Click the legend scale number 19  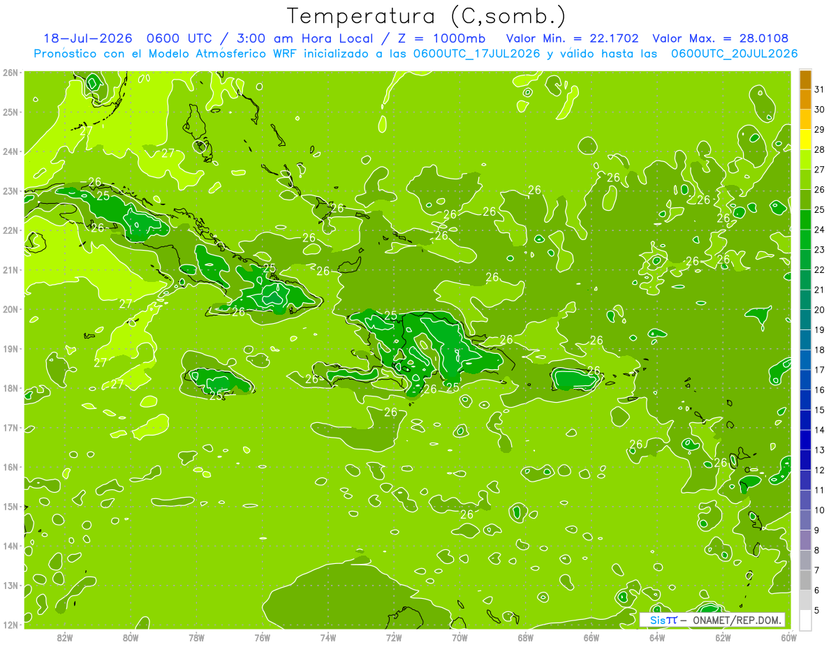[x=820, y=329]
